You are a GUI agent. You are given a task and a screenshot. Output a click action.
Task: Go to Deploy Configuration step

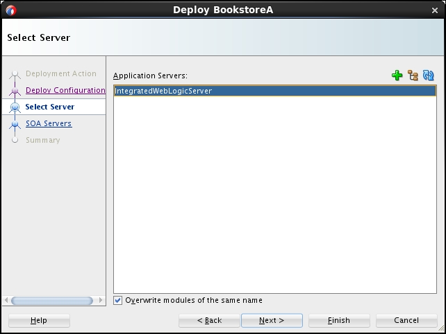point(65,90)
